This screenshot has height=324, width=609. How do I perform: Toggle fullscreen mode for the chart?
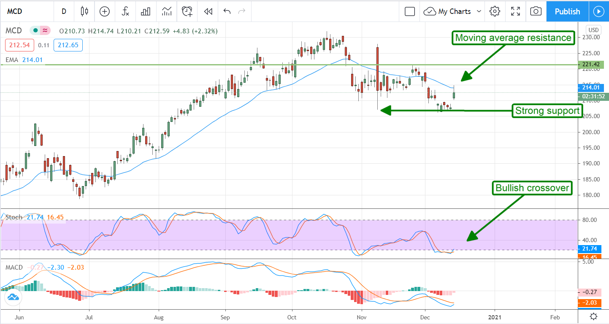515,11
